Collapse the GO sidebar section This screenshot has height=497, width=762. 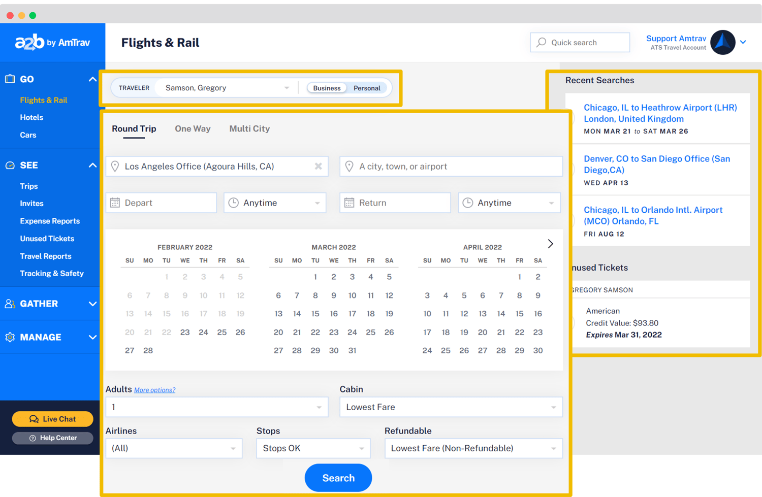92,79
